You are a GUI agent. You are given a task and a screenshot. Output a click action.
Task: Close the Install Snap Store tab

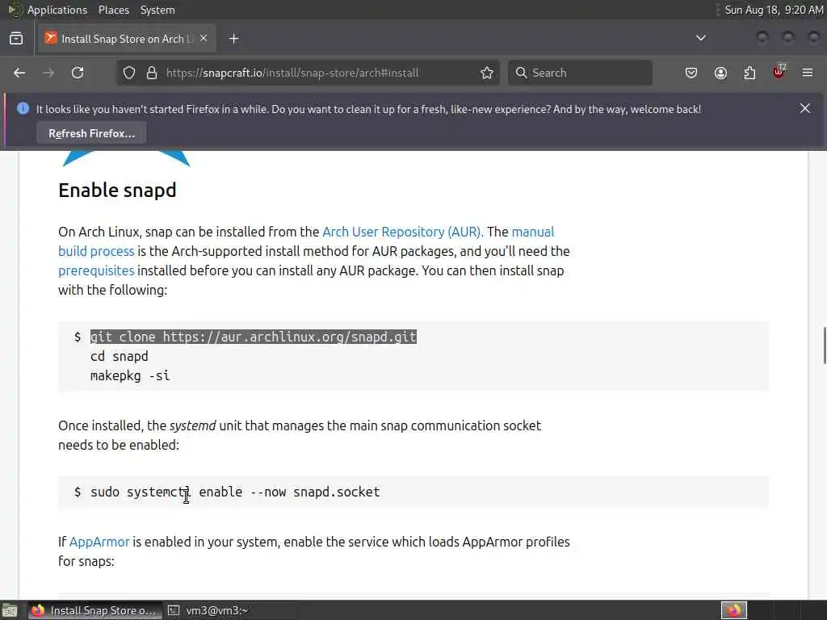click(x=204, y=39)
